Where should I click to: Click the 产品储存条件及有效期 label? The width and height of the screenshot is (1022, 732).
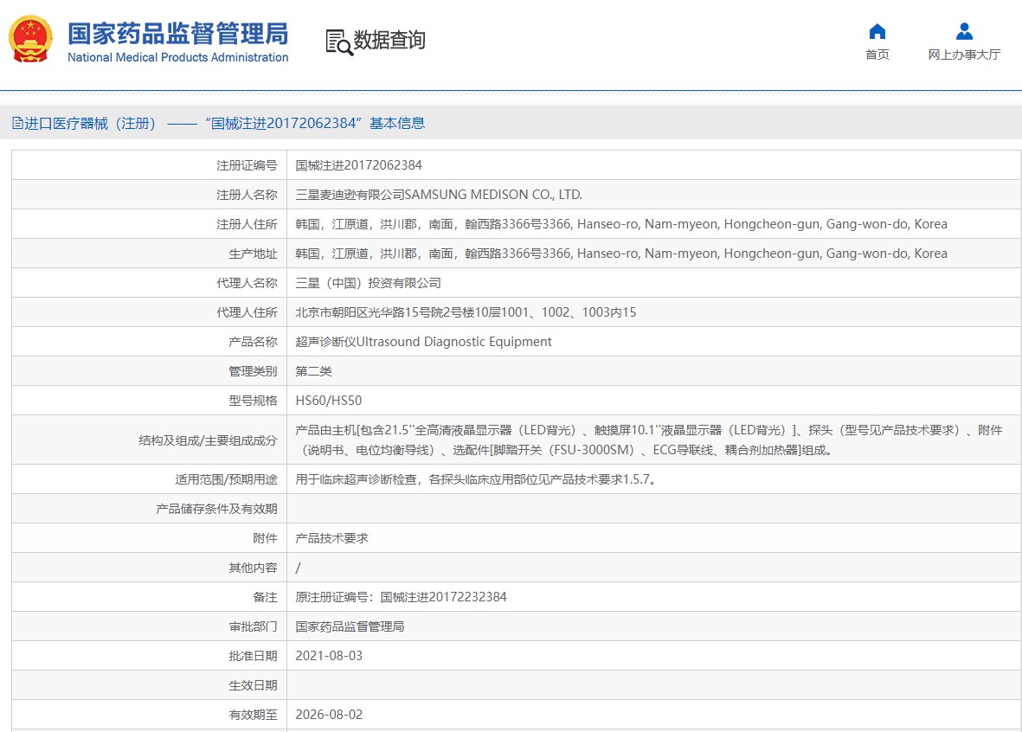click(216, 509)
